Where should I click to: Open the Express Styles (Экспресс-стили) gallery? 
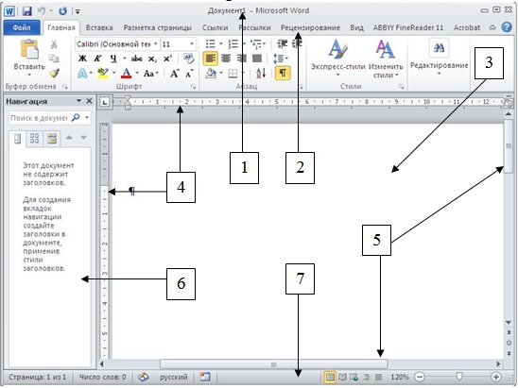click(337, 59)
